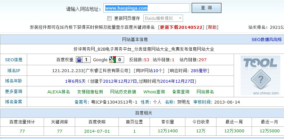Click the 百度相关 section header
This screenshot has width=284, height=139.
coord(144,113)
